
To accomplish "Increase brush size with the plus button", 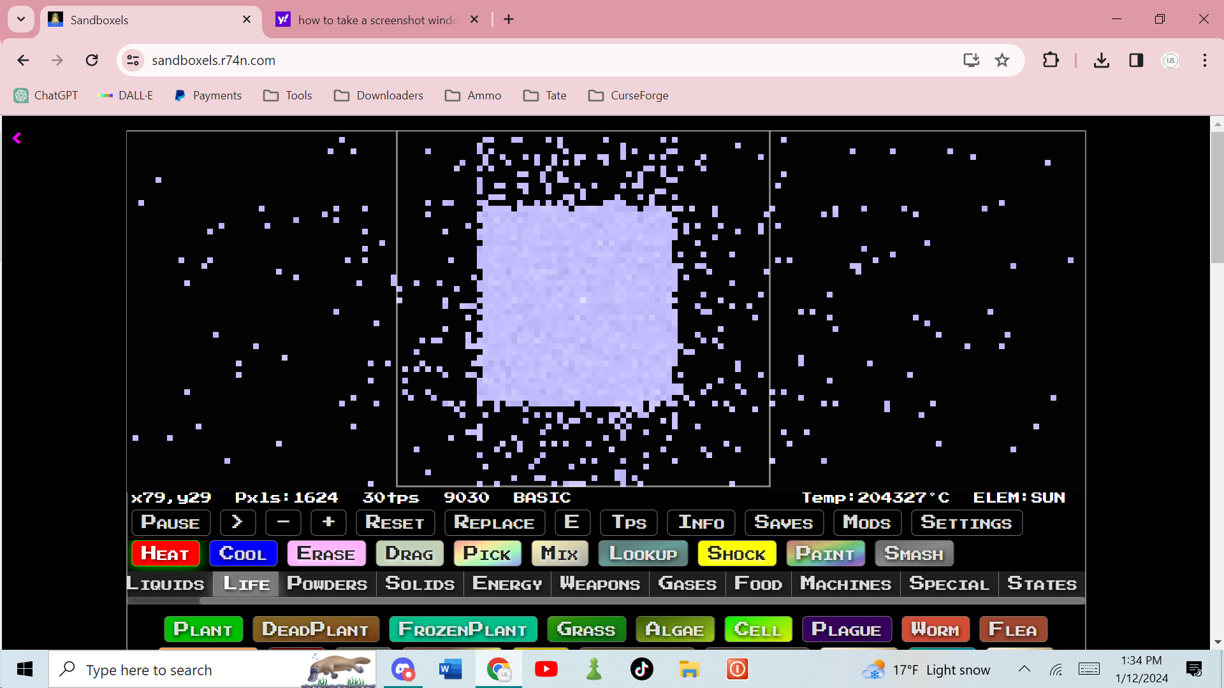I will pos(328,522).
